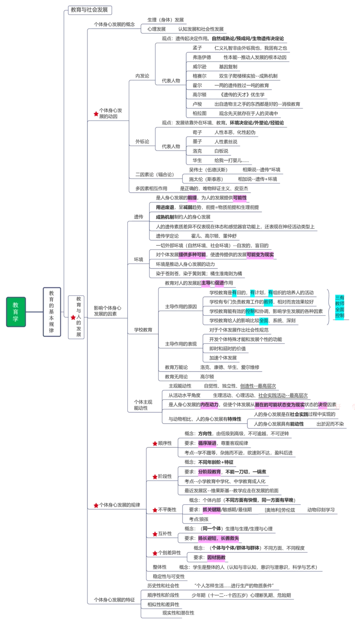Click the pink highlighted 可能性 label
Viewport: 355px width, 624px height.
tap(240, 198)
